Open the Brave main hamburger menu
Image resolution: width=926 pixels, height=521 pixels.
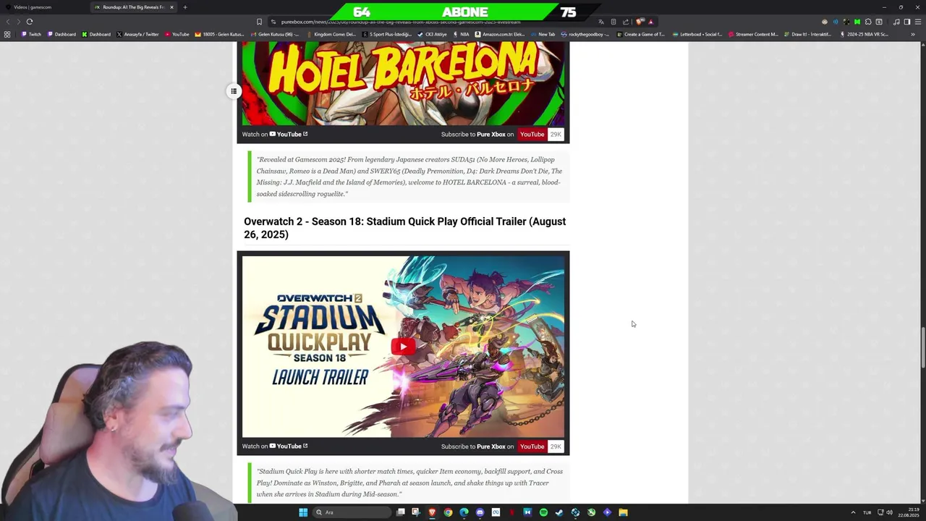(918, 22)
